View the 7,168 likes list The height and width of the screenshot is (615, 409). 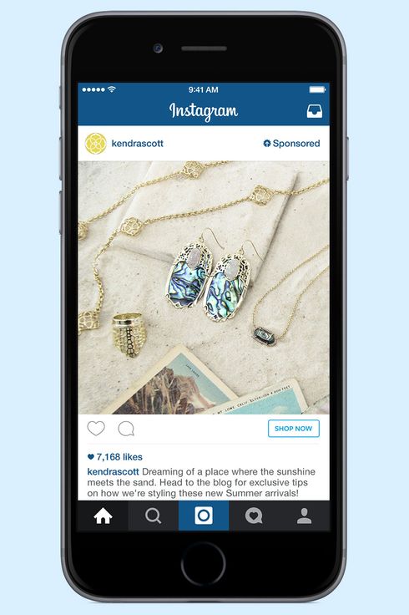click(115, 457)
